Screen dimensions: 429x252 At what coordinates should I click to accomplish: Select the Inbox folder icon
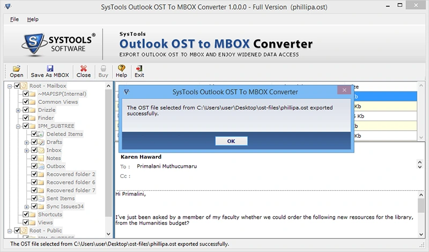tap(41, 150)
